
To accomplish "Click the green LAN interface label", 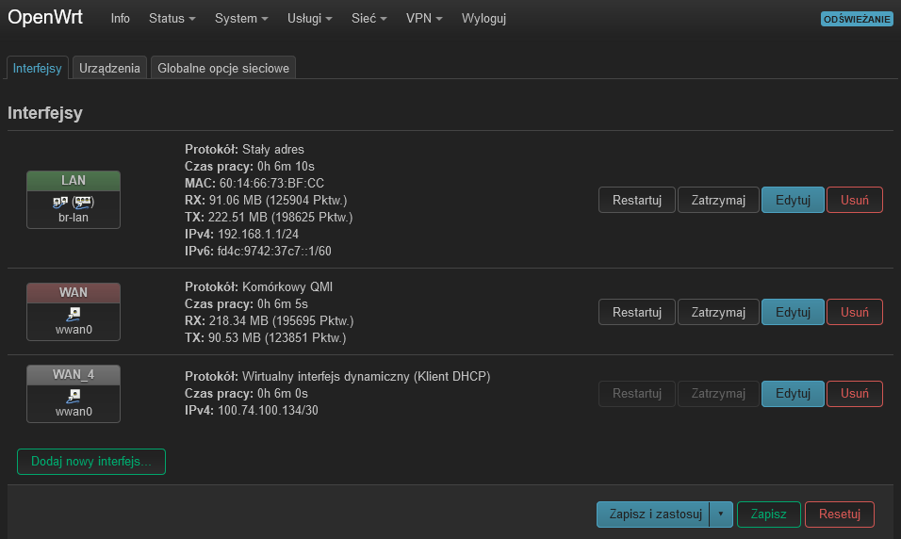I will tap(74, 180).
